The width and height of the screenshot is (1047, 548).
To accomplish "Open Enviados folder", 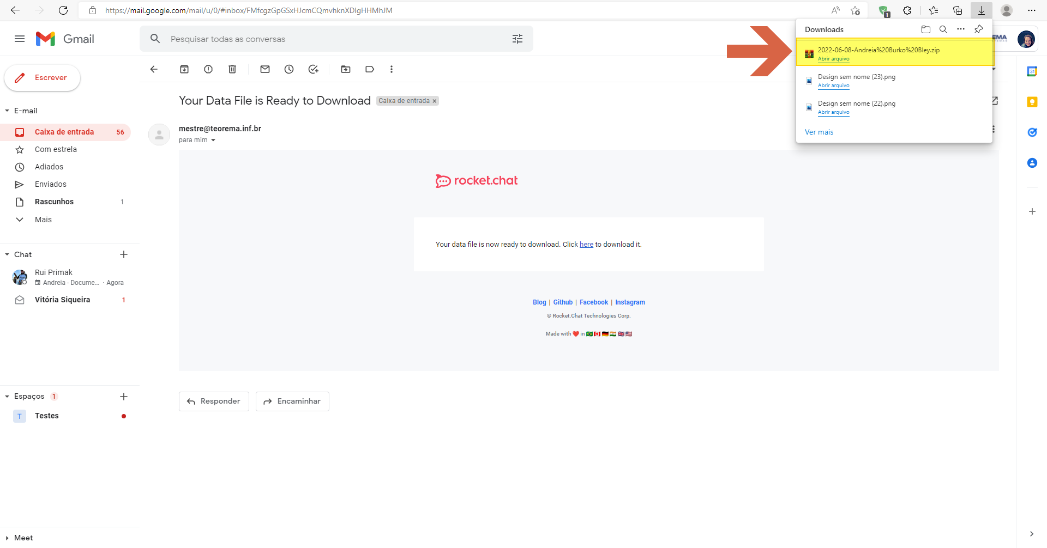I will click(x=65, y=184).
